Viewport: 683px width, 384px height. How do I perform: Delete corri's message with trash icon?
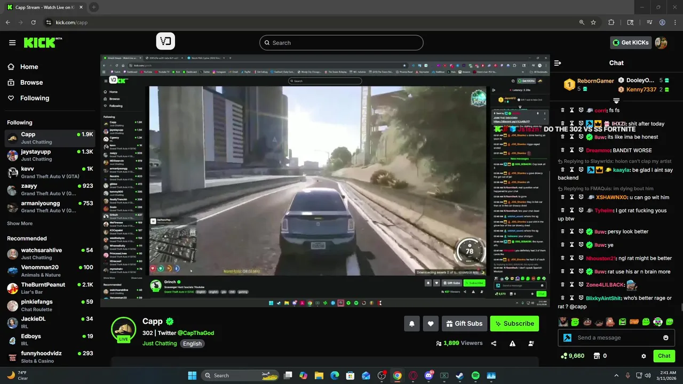[x=562, y=110]
